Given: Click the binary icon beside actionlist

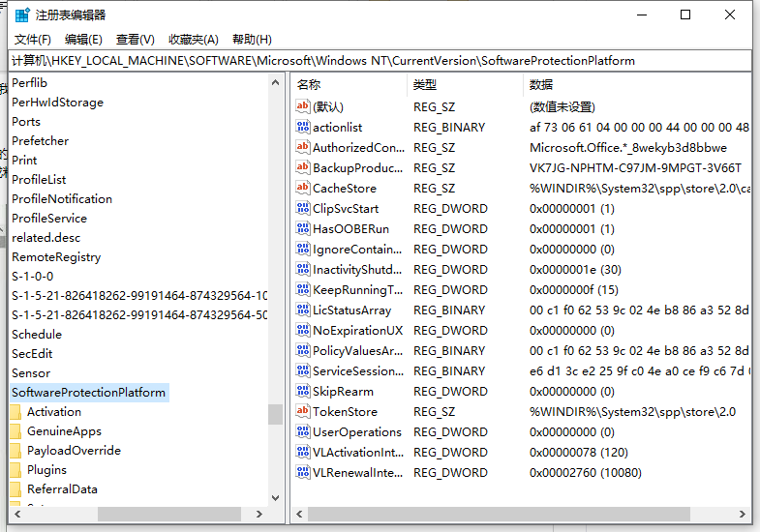Looking at the screenshot, I should [x=303, y=127].
